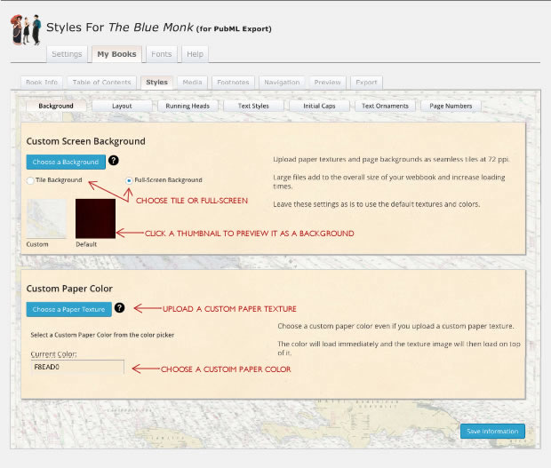This screenshot has width=551, height=468.
Task: Select the Layout styles sub-tab
Action: (122, 106)
